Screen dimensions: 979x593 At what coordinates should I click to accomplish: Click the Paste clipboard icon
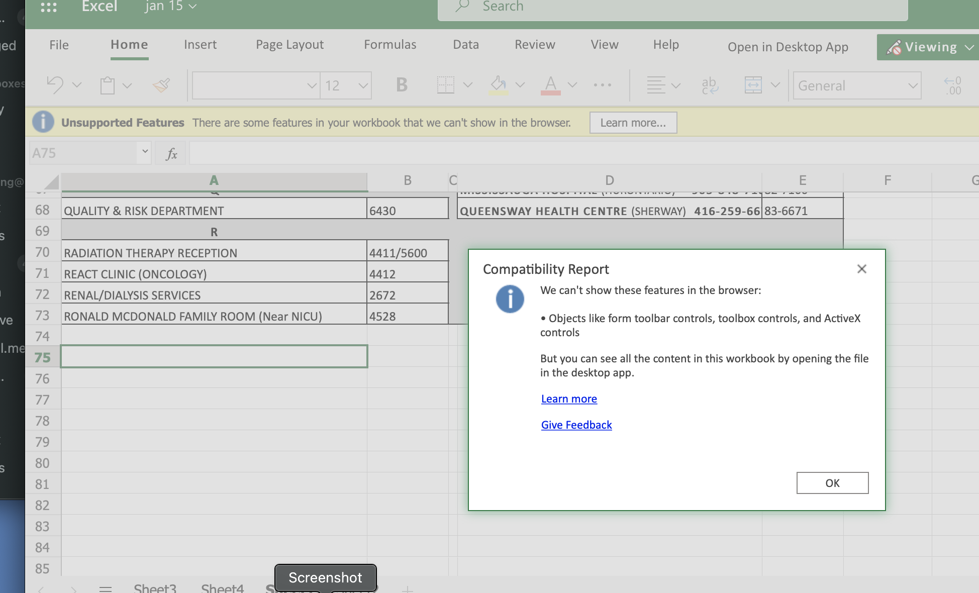tap(107, 85)
